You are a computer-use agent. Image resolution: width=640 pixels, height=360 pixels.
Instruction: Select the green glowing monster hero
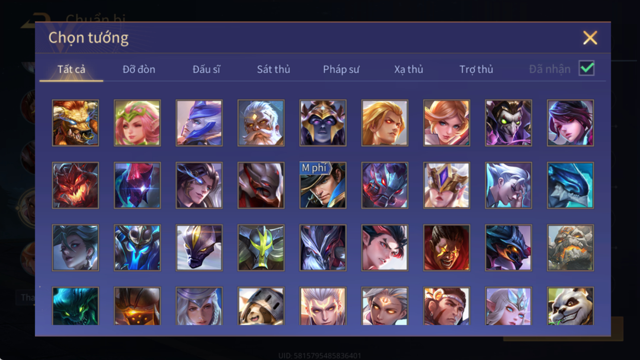[75, 306]
